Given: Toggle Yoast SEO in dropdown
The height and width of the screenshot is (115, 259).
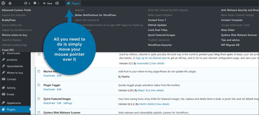Looking at the screenshot, I should click(x=8, y=50).
